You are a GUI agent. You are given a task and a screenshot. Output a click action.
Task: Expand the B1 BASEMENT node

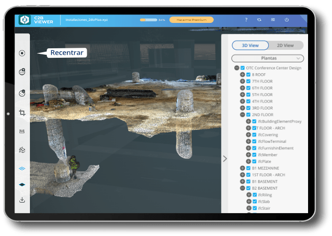(242, 181)
